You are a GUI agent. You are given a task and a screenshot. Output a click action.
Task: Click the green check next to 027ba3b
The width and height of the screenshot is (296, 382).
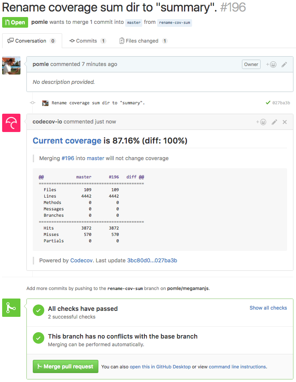pos(268,103)
